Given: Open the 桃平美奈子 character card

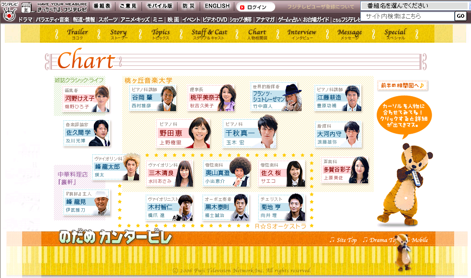Looking at the screenshot, I should click(212, 98).
